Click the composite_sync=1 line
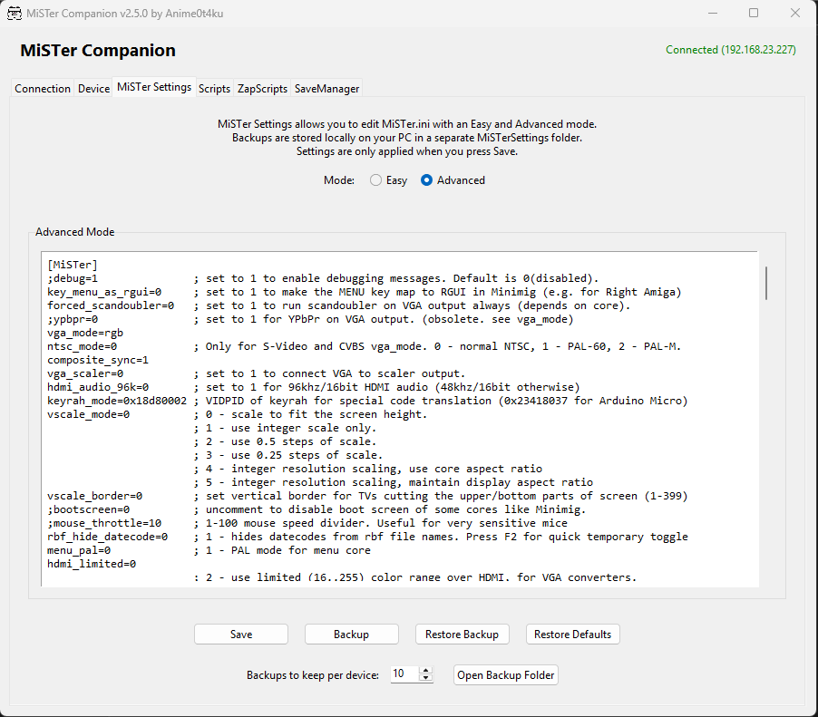This screenshot has height=717, width=818. click(98, 360)
